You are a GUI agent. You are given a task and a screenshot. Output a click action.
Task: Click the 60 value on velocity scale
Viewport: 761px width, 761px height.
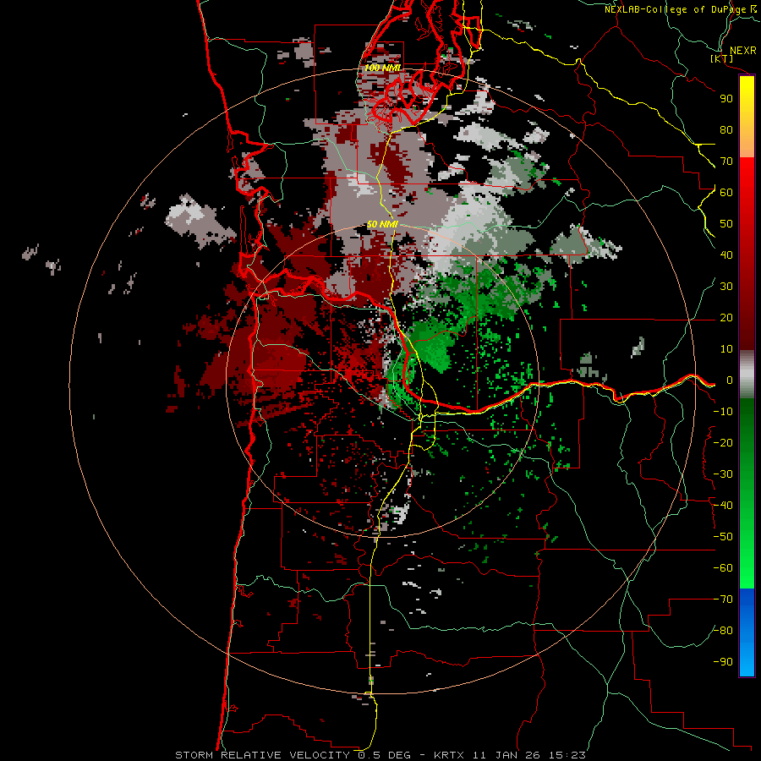[x=726, y=193]
